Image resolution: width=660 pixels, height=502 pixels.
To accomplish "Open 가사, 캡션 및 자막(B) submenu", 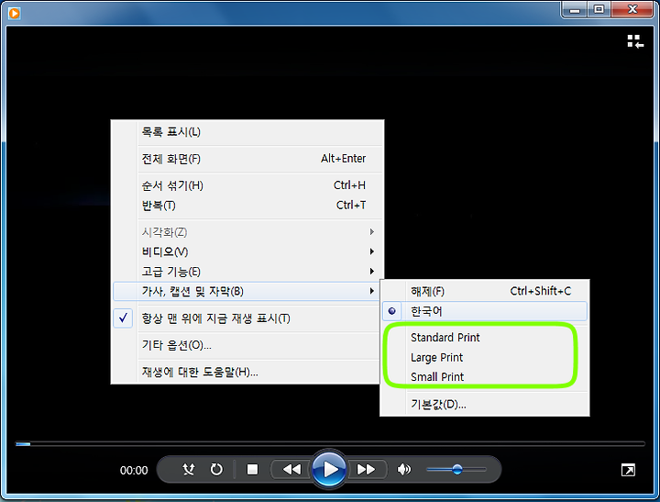I will (x=247, y=291).
